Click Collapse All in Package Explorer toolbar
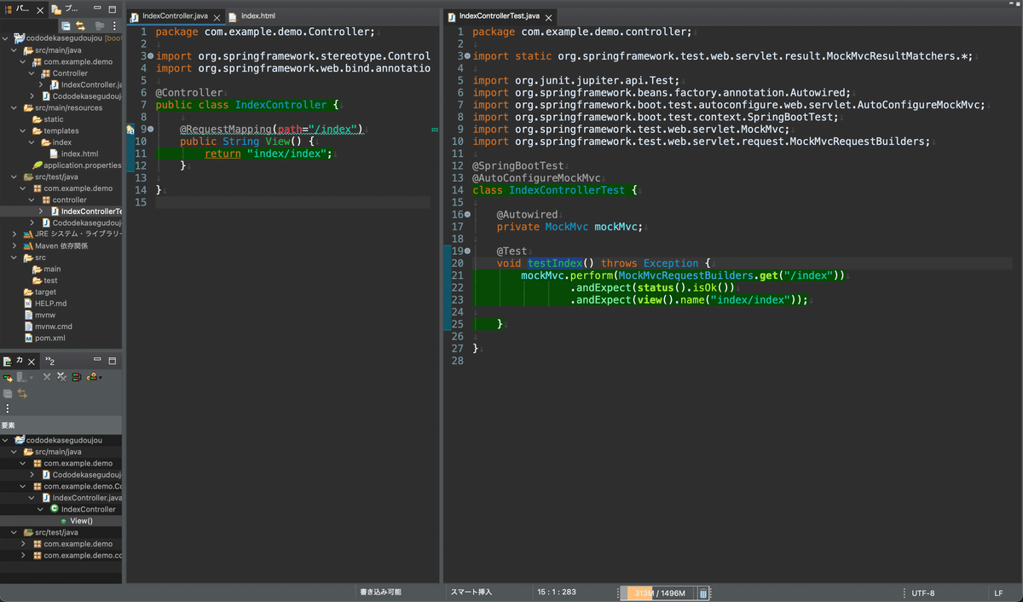This screenshot has height=602, width=1023. (66, 26)
